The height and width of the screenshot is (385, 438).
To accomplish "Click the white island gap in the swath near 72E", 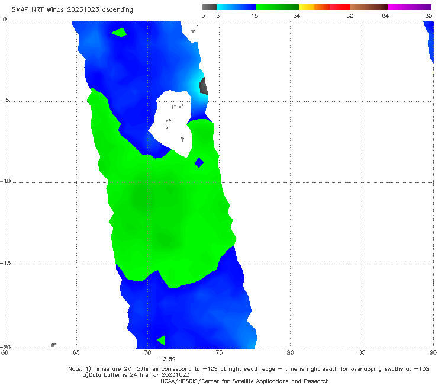I will click(173, 123).
